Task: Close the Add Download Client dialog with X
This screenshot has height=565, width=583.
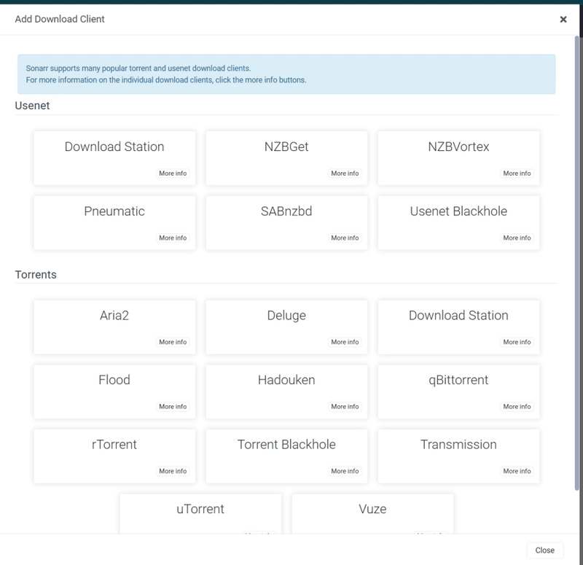Action: [x=563, y=20]
